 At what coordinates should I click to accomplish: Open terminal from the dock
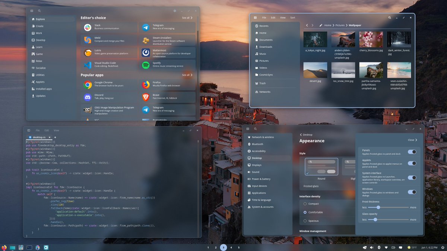coord(29,247)
